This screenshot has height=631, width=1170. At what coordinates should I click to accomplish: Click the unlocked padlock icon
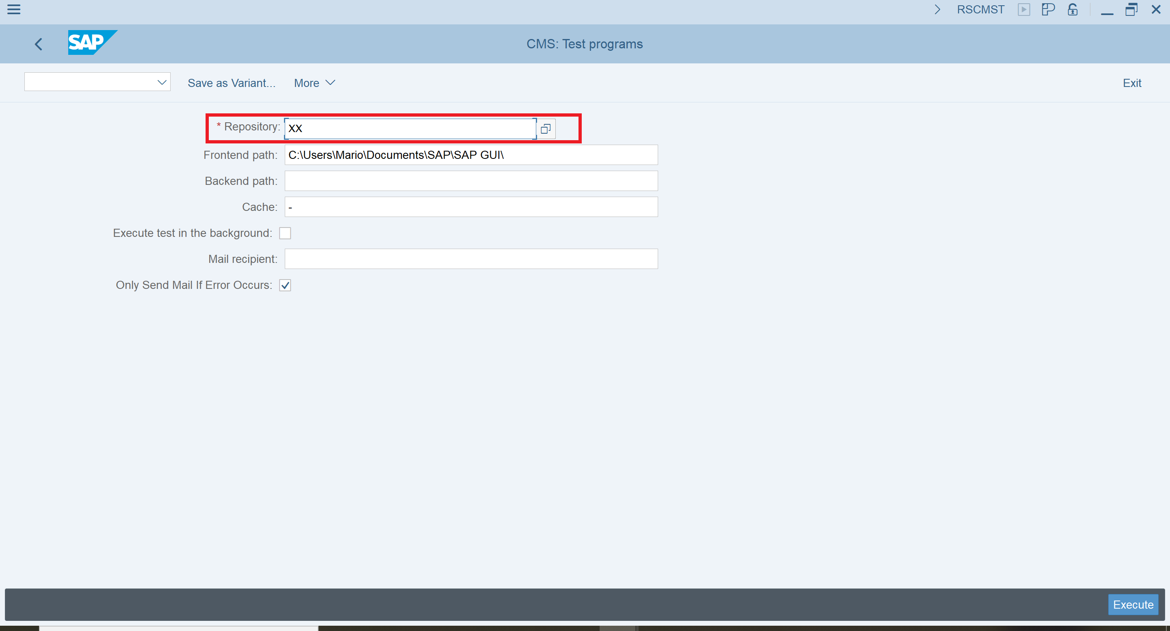pyautogui.click(x=1072, y=9)
